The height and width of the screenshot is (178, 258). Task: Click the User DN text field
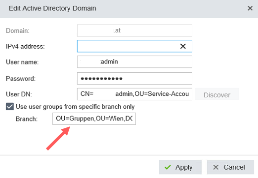pos(134,94)
